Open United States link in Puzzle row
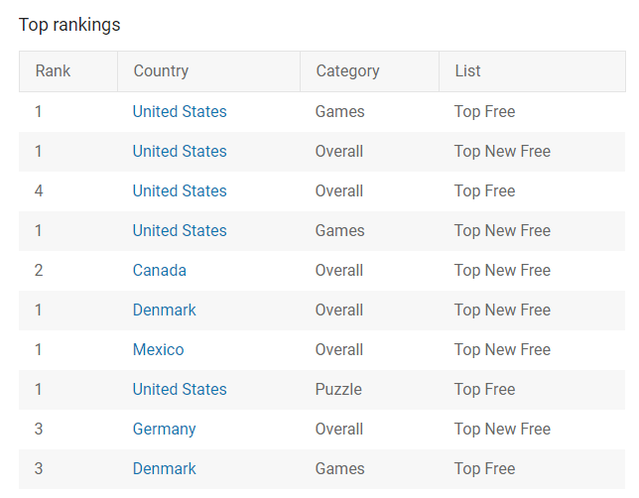 (180, 390)
